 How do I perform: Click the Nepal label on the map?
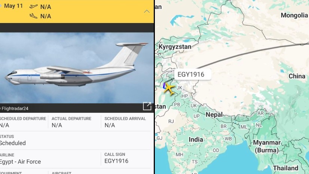pos(214,115)
